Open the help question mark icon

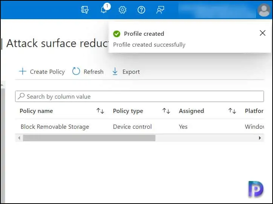(x=141, y=10)
